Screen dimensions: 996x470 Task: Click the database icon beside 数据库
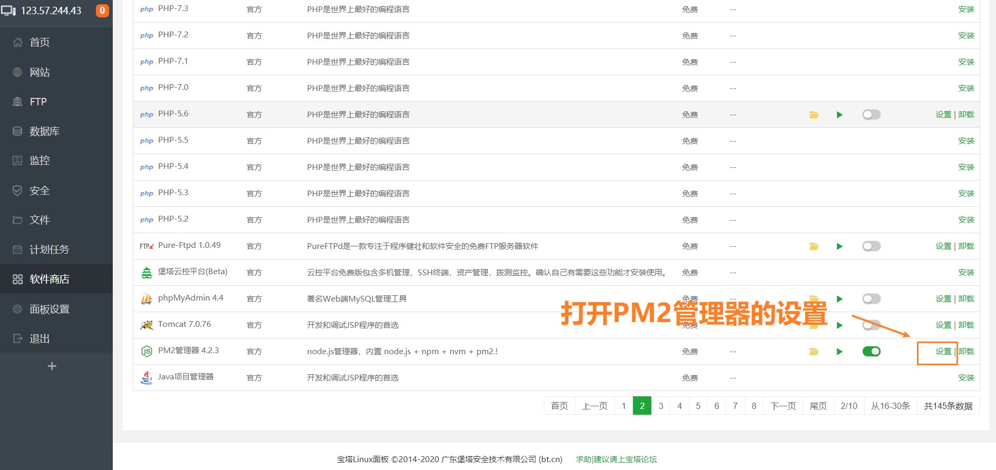pyautogui.click(x=17, y=131)
